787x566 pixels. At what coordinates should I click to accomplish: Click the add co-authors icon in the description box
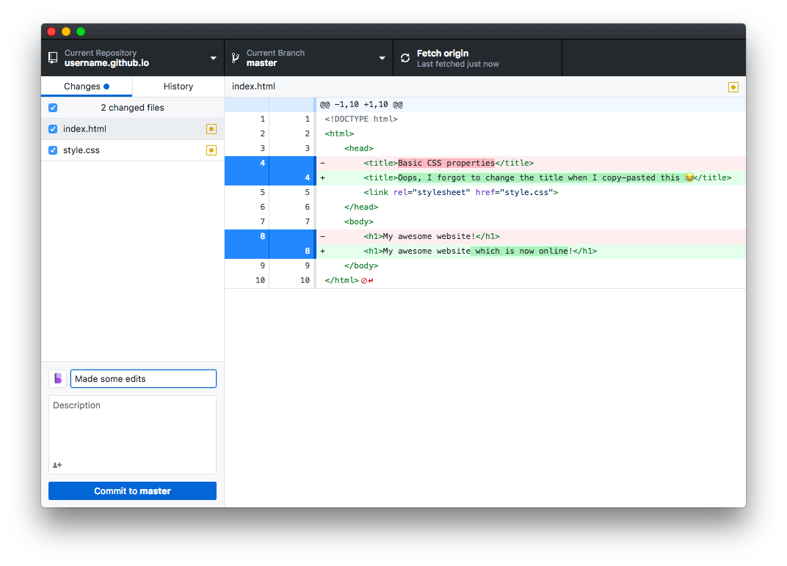57,465
